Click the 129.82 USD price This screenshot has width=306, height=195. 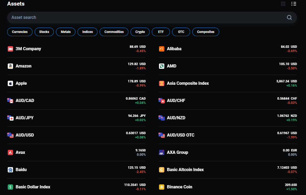(137, 64)
